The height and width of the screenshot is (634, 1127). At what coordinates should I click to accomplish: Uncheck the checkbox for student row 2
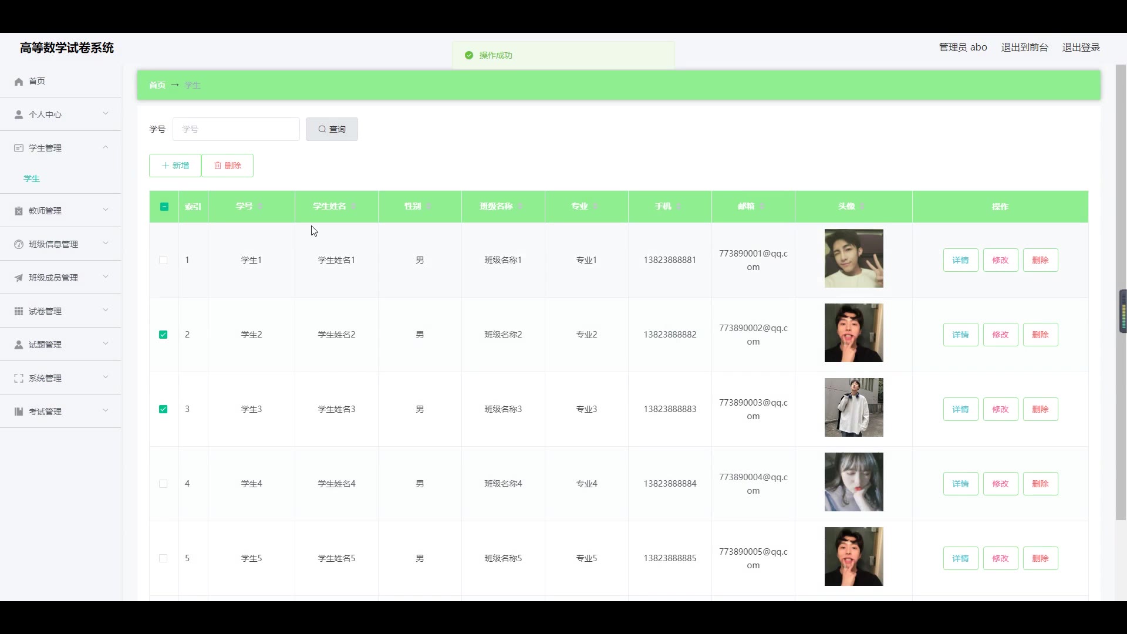coord(163,335)
